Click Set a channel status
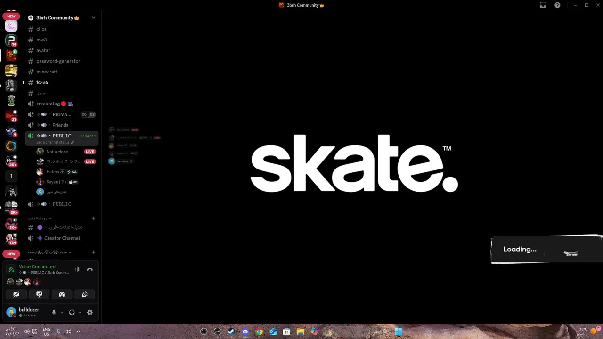This screenshot has height=339, width=603. 55,142
